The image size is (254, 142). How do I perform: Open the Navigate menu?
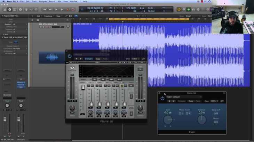tap(43, 1)
